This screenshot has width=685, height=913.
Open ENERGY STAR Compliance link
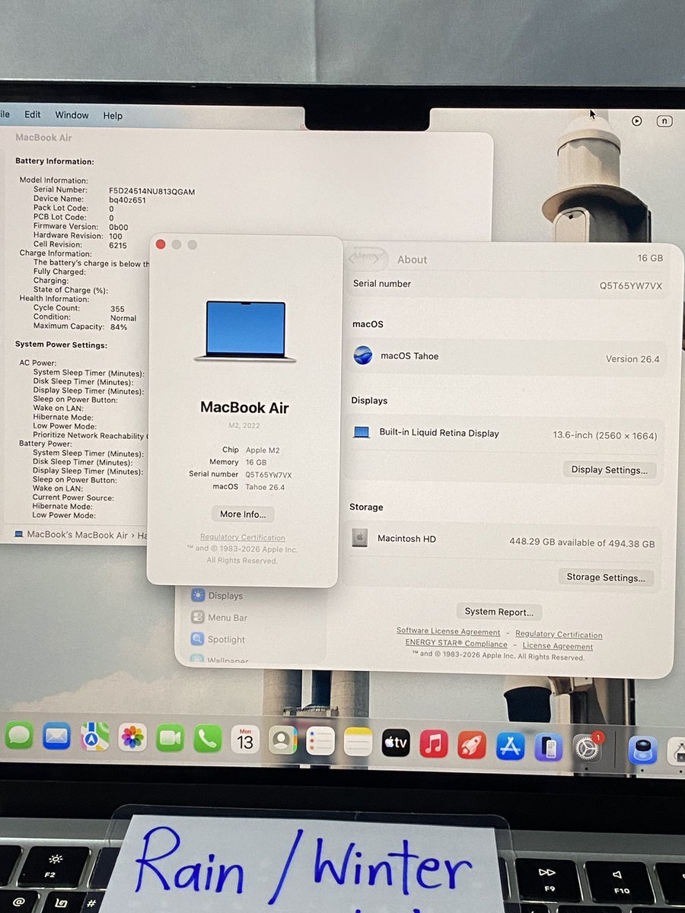coord(456,643)
